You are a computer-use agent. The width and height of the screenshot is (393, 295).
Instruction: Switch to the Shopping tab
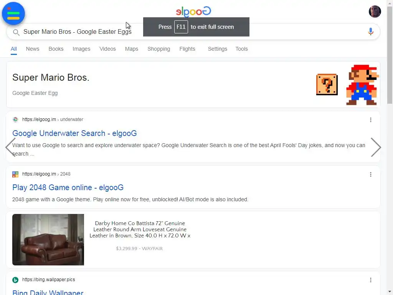(159, 49)
